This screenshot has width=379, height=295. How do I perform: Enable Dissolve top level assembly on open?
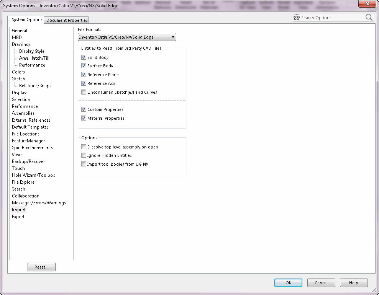click(84, 147)
